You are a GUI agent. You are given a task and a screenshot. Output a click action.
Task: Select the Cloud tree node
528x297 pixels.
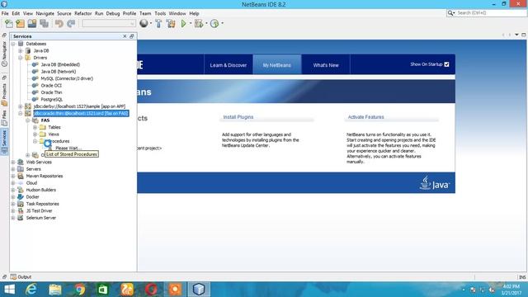pos(31,183)
